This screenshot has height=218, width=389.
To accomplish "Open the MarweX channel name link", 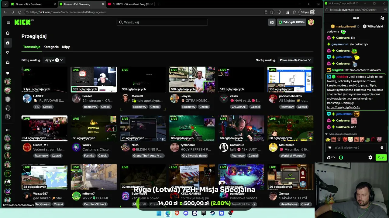I will point(137,96).
